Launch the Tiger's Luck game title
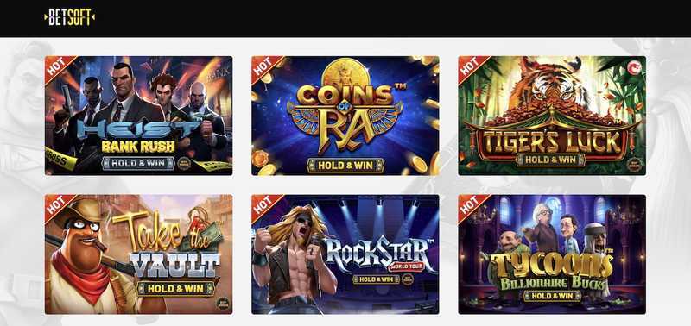691x326 pixels. tap(552, 141)
